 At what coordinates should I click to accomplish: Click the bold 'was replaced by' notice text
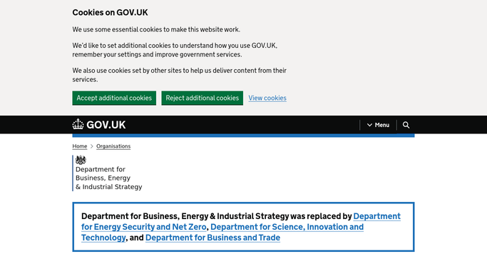click(x=321, y=216)
